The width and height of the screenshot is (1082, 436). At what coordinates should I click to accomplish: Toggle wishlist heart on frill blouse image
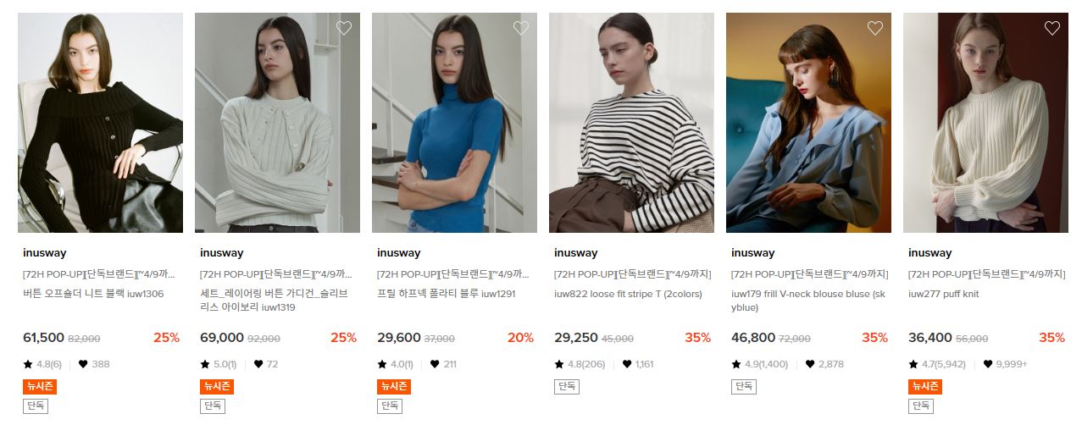[x=875, y=28]
